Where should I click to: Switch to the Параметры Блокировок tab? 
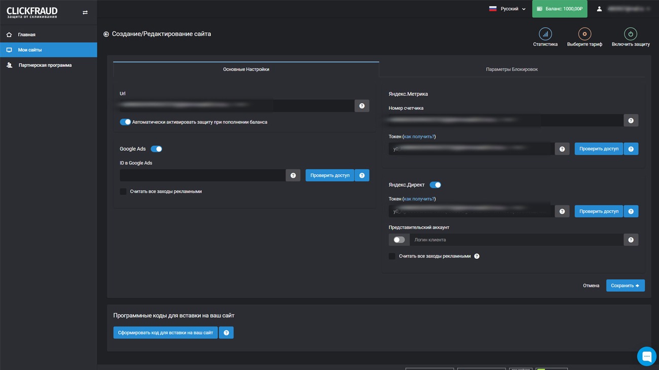[x=511, y=69]
